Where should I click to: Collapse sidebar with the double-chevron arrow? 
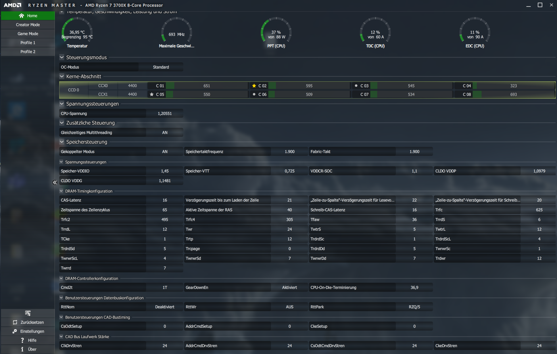point(55,182)
